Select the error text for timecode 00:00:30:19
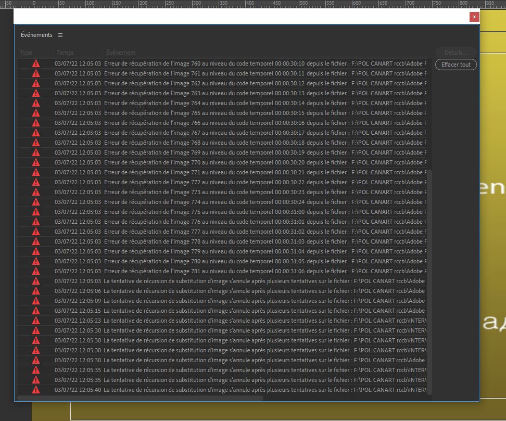 point(265,152)
